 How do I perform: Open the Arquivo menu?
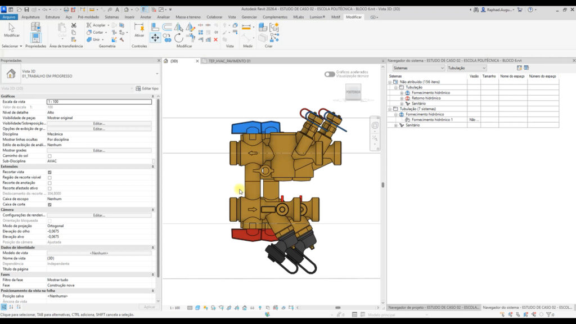pos(8,17)
